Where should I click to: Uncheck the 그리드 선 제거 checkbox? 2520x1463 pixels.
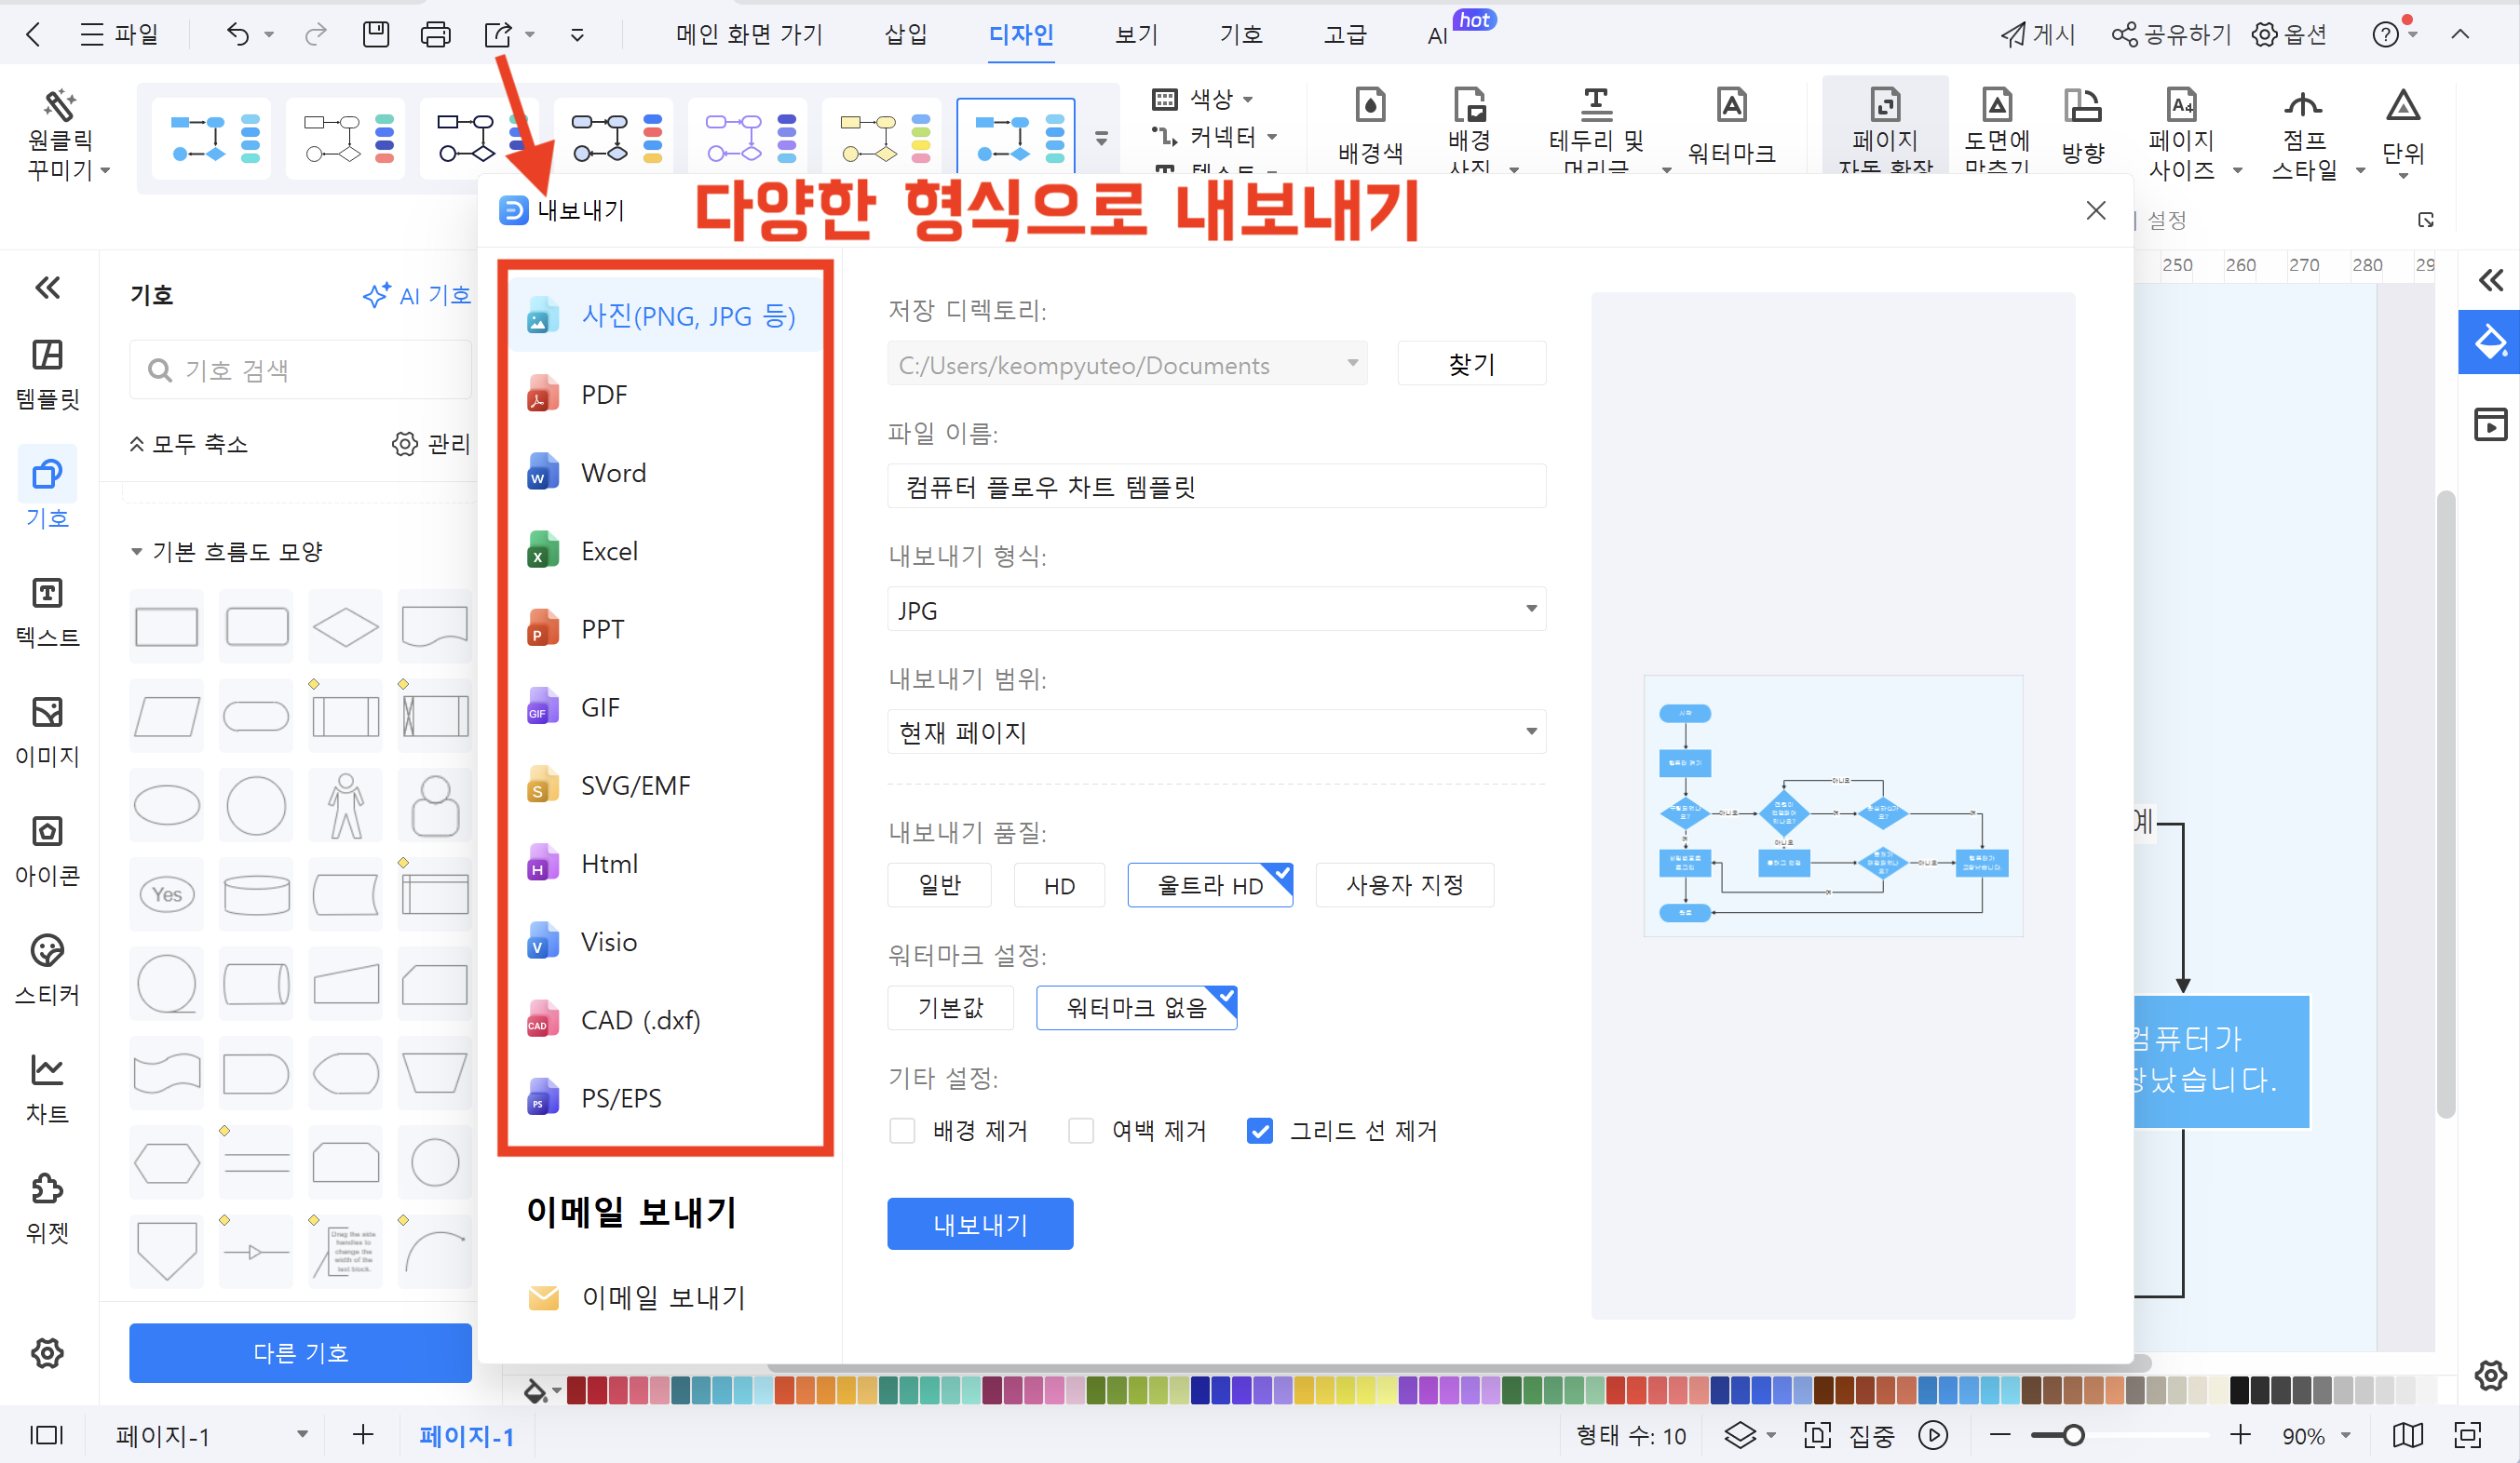[1259, 1130]
